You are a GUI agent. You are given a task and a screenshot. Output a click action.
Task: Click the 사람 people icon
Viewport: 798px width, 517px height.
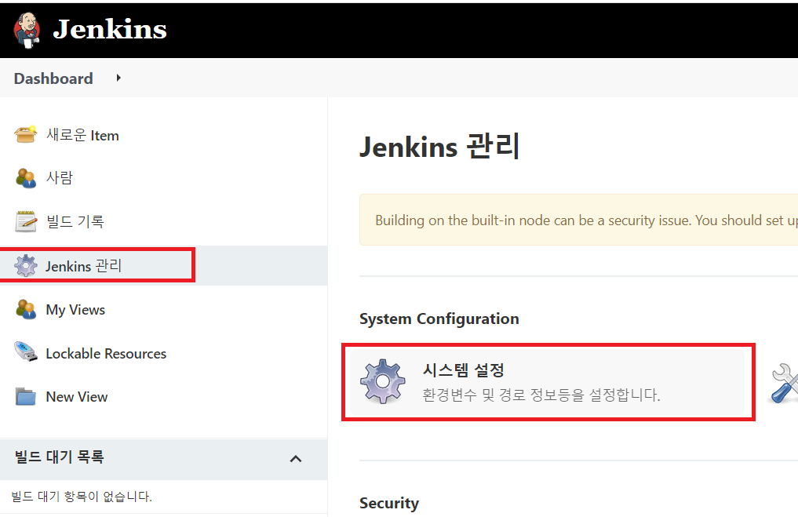(25, 177)
